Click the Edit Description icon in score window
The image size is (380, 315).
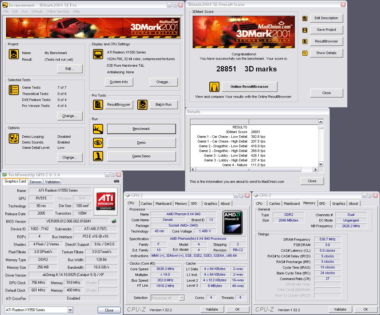click(305, 19)
